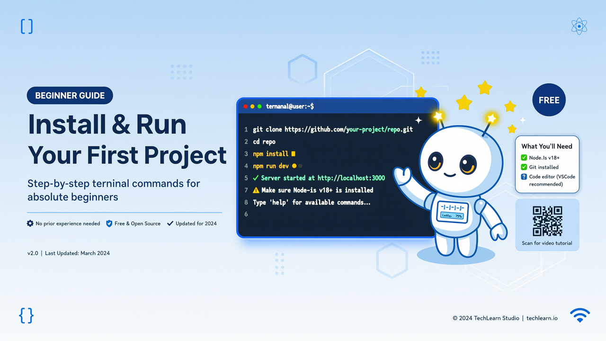Click the QR code for video tutorial
This screenshot has width=606, height=341.
[x=547, y=221]
